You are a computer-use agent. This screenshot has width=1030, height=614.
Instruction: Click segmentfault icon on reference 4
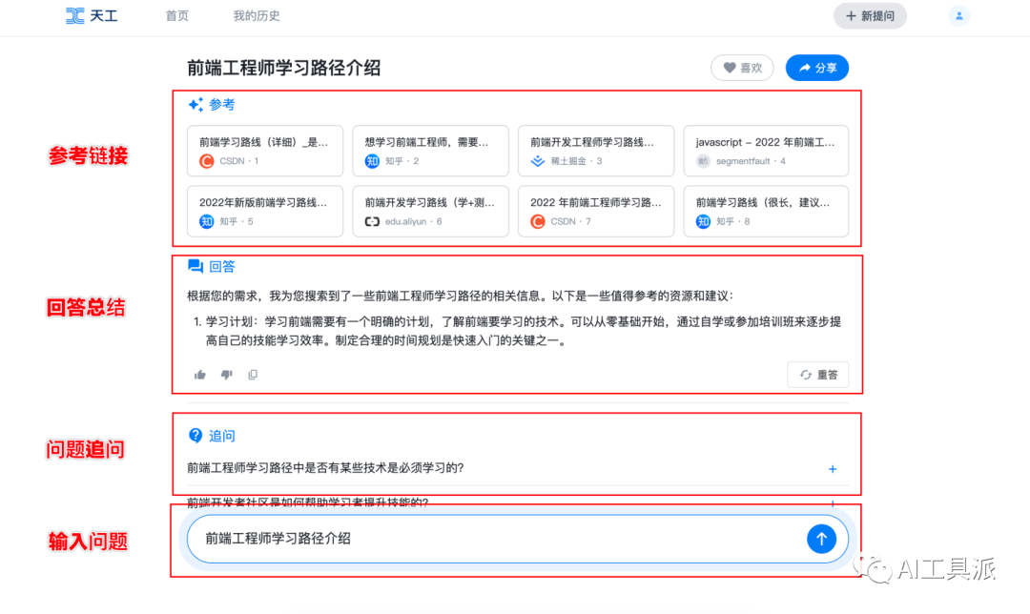click(703, 161)
